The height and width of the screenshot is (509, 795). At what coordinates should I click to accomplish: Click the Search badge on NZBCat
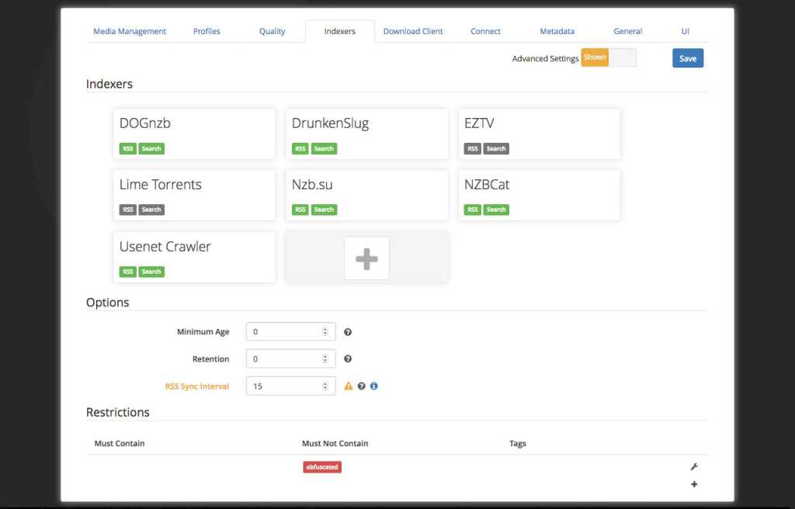tap(496, 209)
